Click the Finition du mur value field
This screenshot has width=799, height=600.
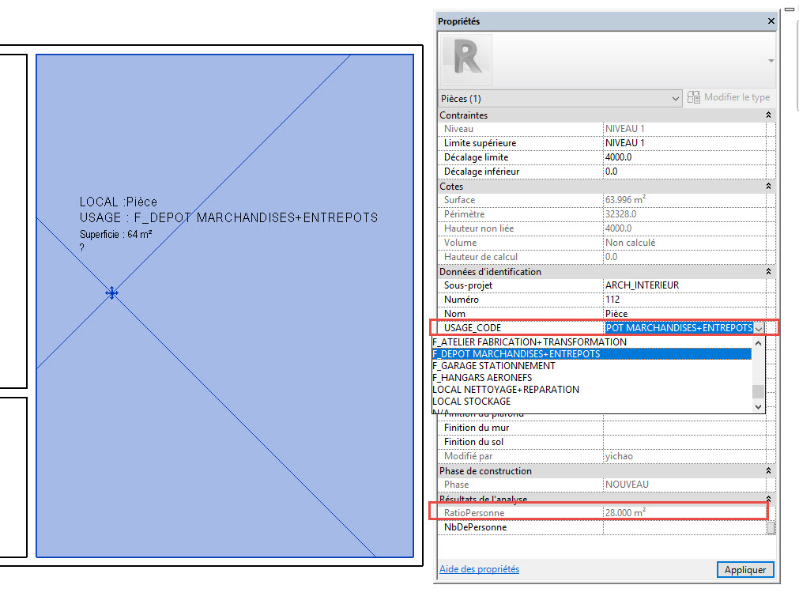684,428
